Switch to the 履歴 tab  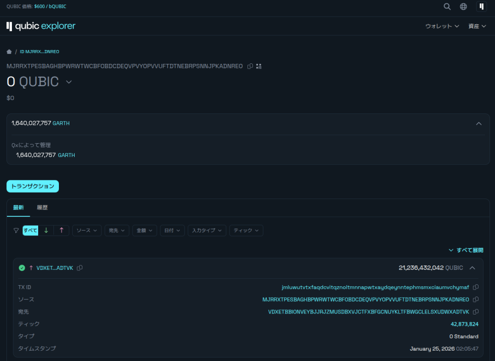pyautogui.click(x=42, y=207)
